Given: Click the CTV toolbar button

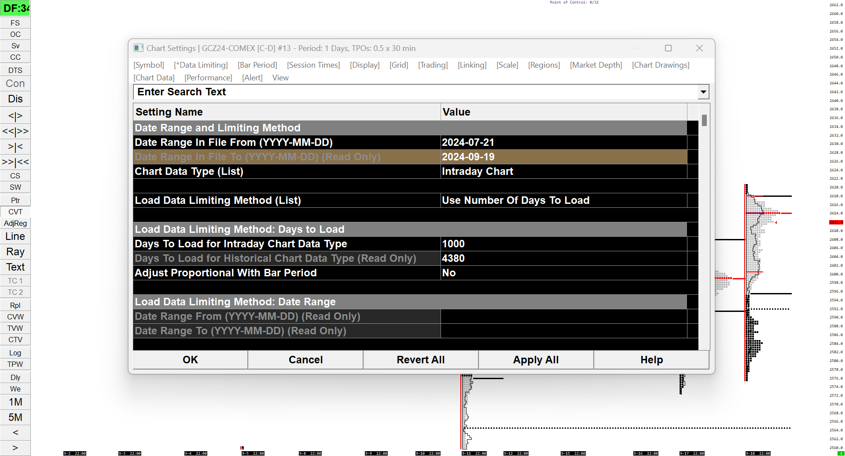Looking at the screenshot, I should point(15,340).
